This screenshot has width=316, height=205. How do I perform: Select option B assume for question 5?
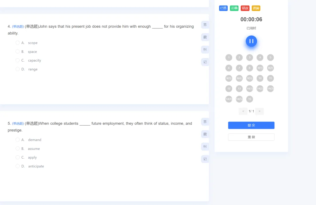pos(18,148)
